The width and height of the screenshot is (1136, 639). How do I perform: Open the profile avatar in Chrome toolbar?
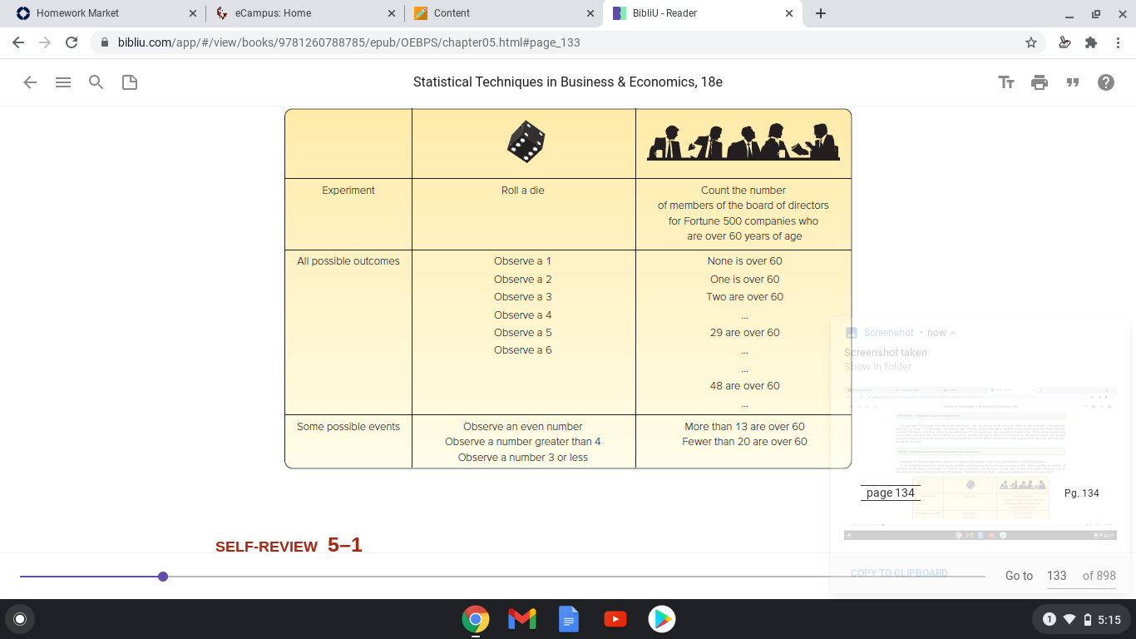pos(1064,42)
